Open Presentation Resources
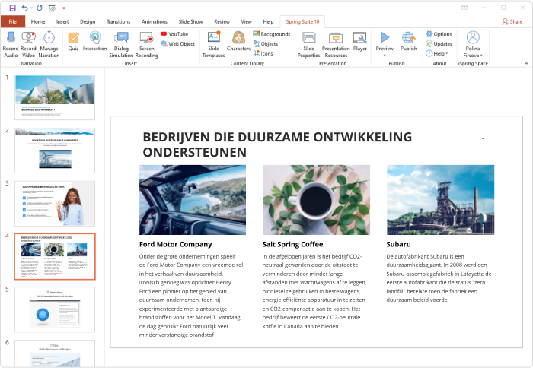The width and height of the screenshot is (533, 368). point(336,44)
